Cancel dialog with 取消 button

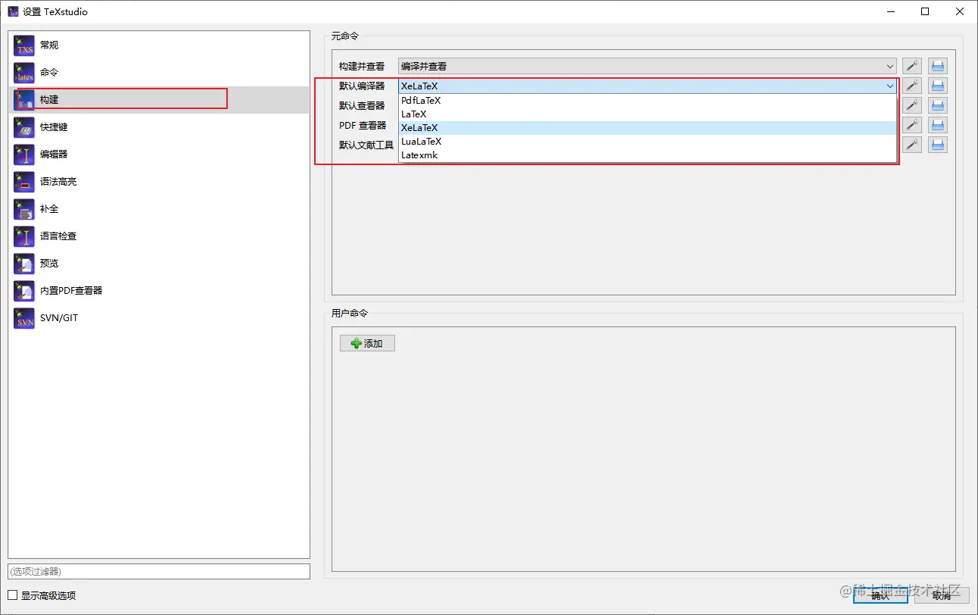[x=942, y=595]
